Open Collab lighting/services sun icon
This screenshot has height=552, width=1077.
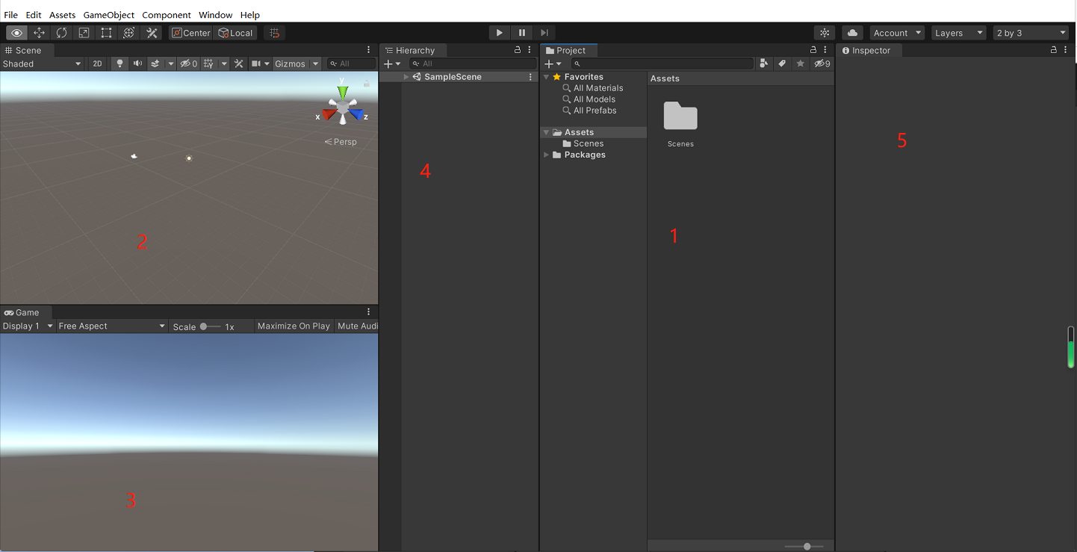point(825,33)
